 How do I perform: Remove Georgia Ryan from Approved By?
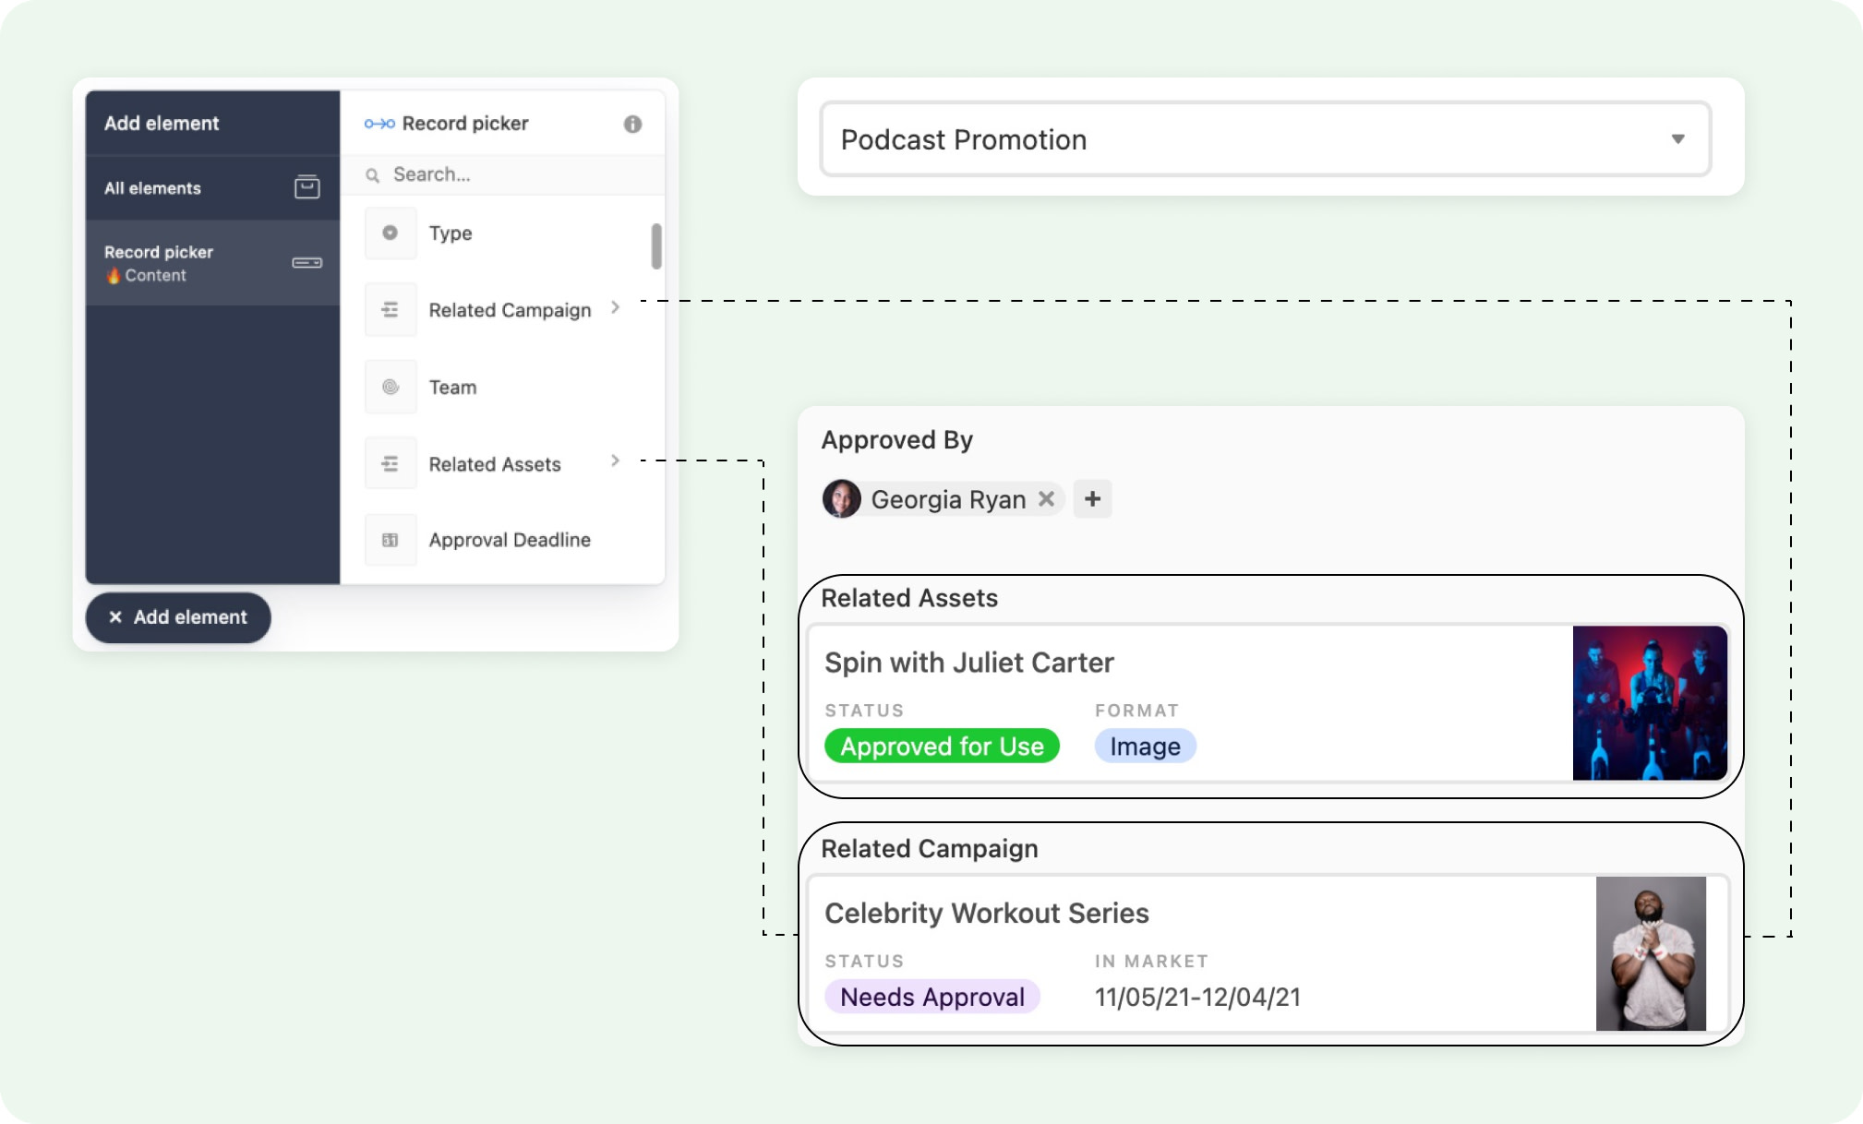tap(1048, 498)
